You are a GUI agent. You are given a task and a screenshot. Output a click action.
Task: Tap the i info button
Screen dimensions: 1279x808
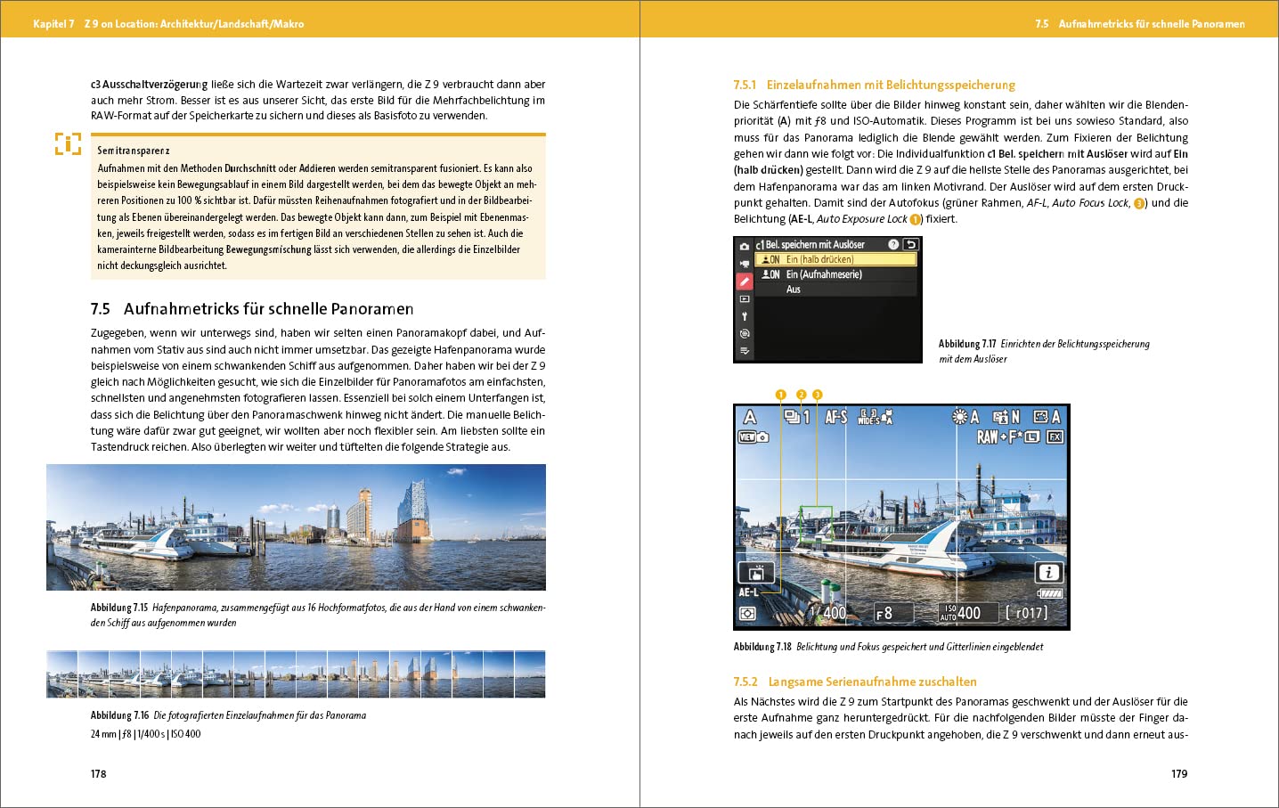click(x=1048, y=573)
